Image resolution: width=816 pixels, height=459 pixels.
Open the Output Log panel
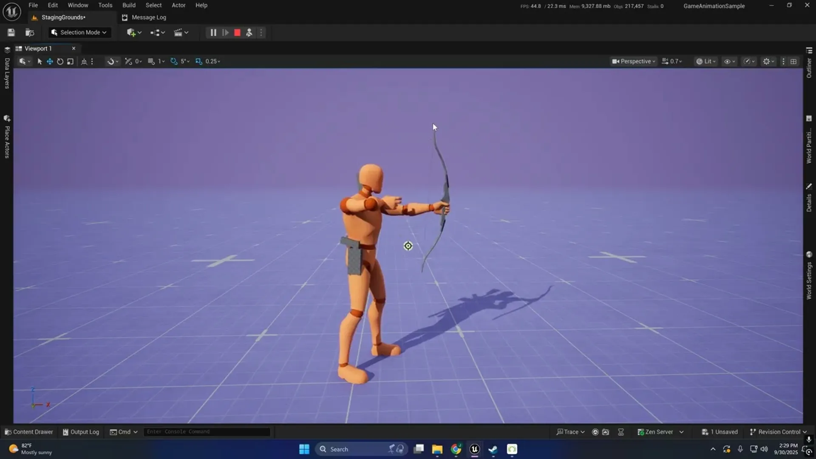pyautogui.click(x=80, y=431)
